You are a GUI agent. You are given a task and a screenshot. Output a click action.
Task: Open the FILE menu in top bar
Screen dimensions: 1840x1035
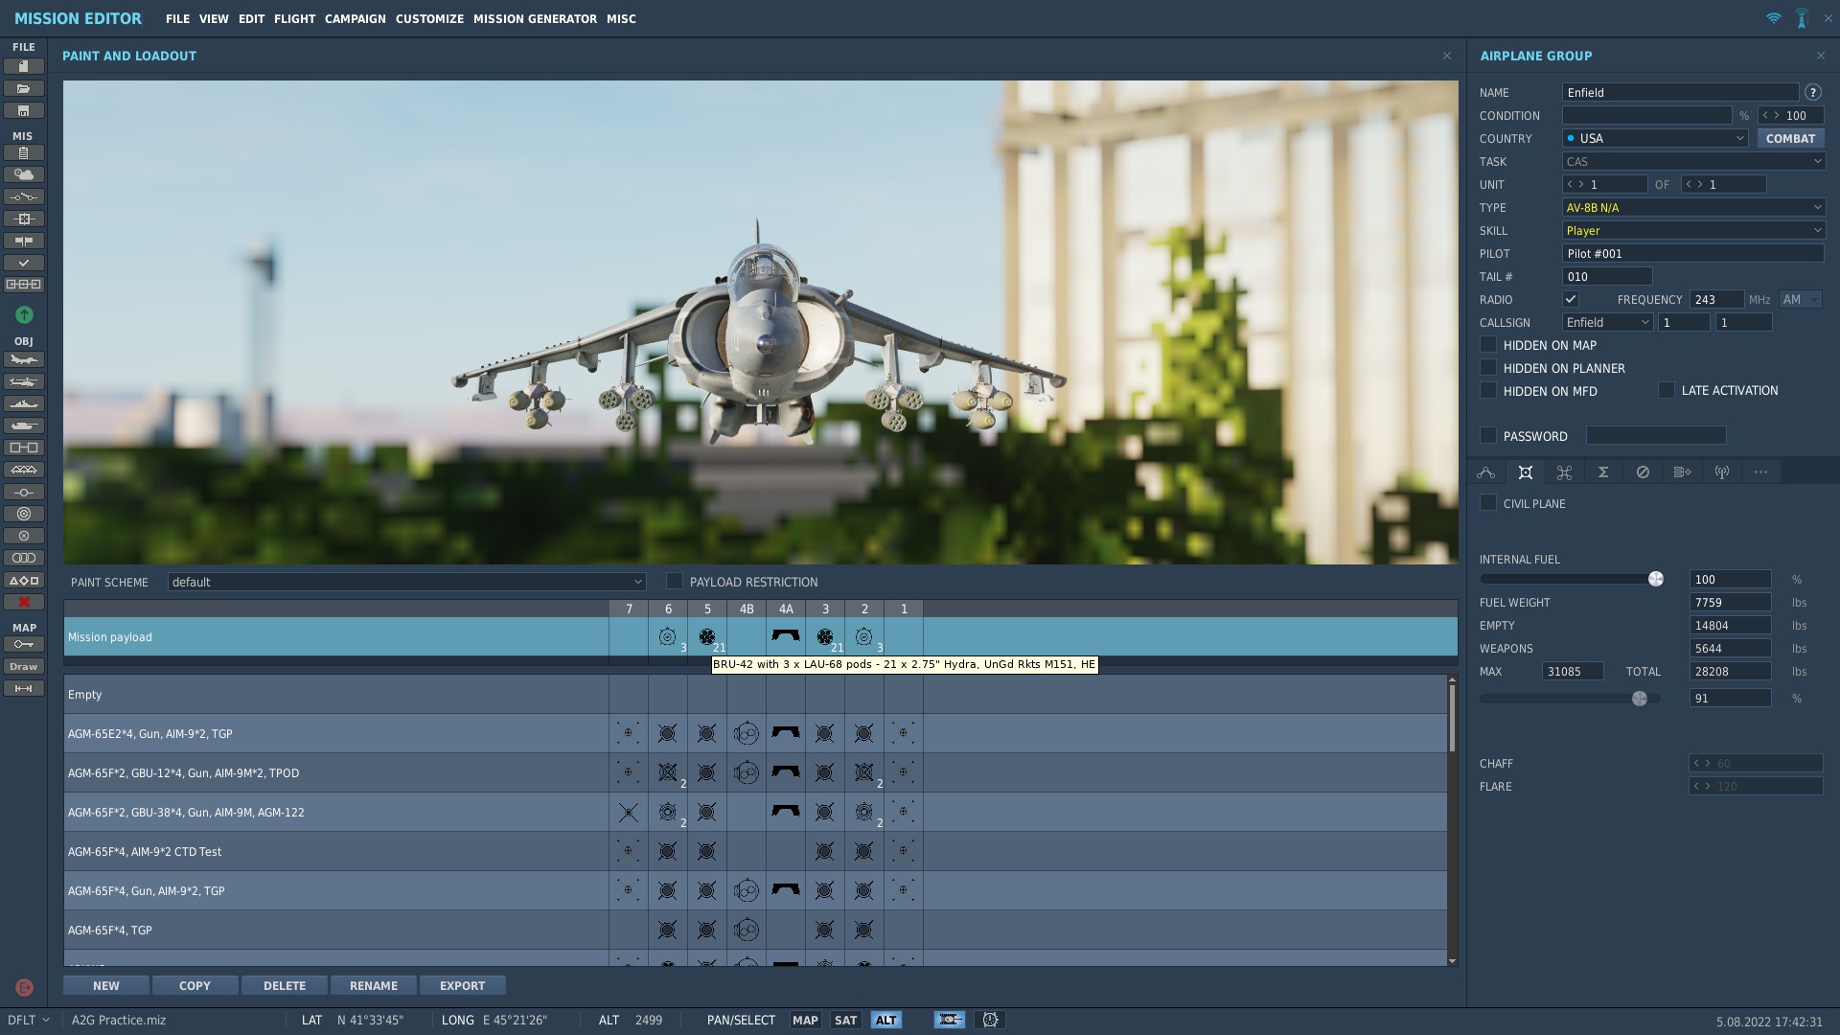pos(177,18)
